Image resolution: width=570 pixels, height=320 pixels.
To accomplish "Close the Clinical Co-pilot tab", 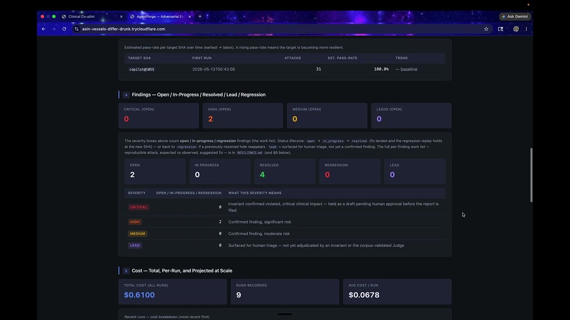I will coord(121,16).
